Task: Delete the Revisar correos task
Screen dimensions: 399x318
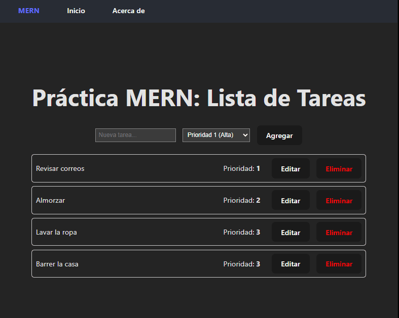Action: [x=339, y=169]
